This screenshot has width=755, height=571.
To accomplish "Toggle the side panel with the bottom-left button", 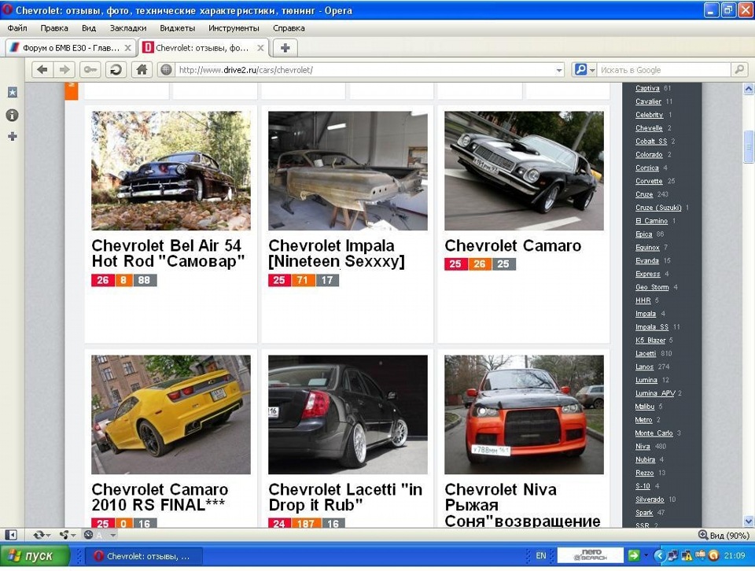I will [12, 535].
